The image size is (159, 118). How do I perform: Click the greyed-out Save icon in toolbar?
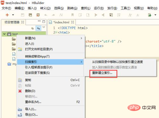23,15
